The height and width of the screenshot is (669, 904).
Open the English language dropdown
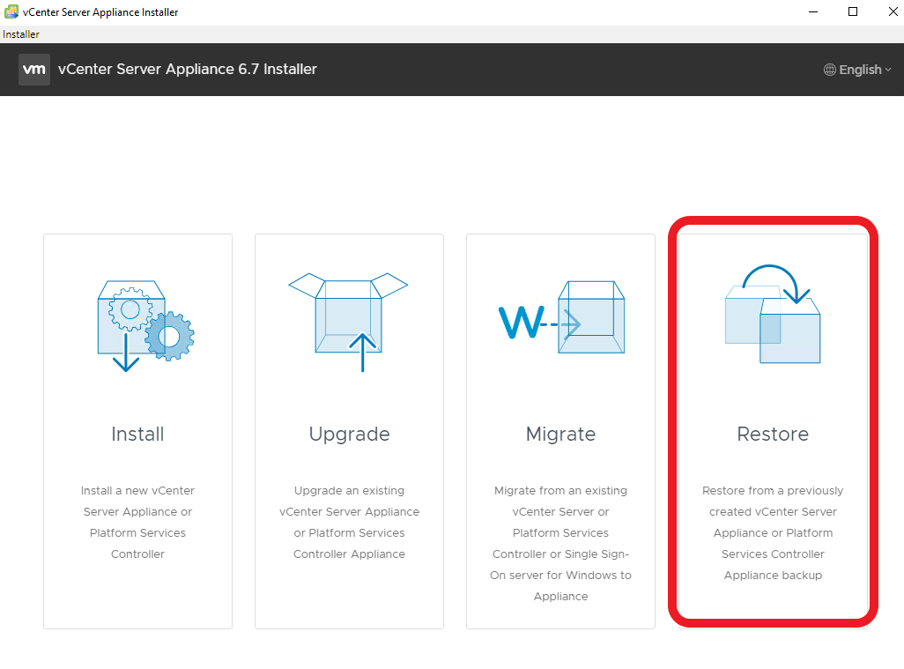(x=859, y=70)
